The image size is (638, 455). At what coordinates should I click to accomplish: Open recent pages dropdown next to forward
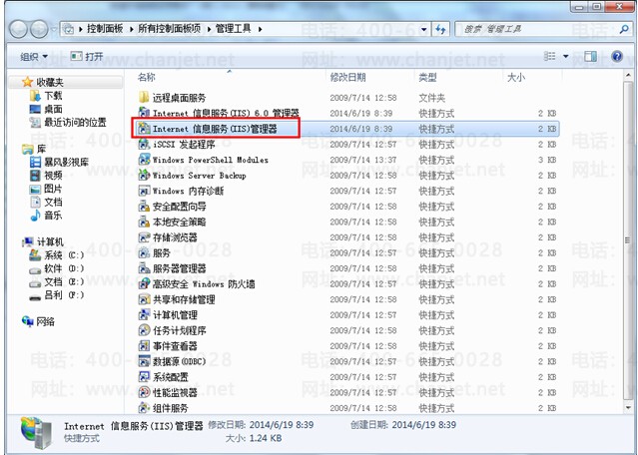click(53, 29)
